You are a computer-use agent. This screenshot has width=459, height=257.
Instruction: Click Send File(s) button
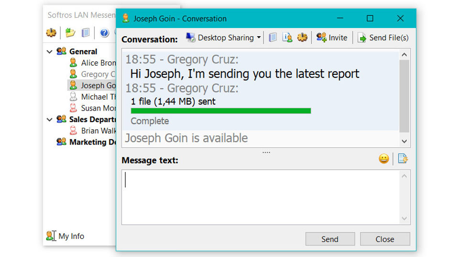383,38
